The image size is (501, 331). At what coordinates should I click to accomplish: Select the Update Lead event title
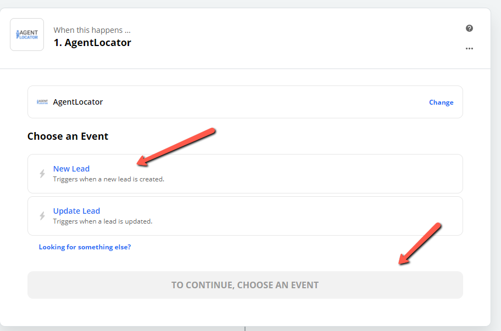click(x=76, y=211)
